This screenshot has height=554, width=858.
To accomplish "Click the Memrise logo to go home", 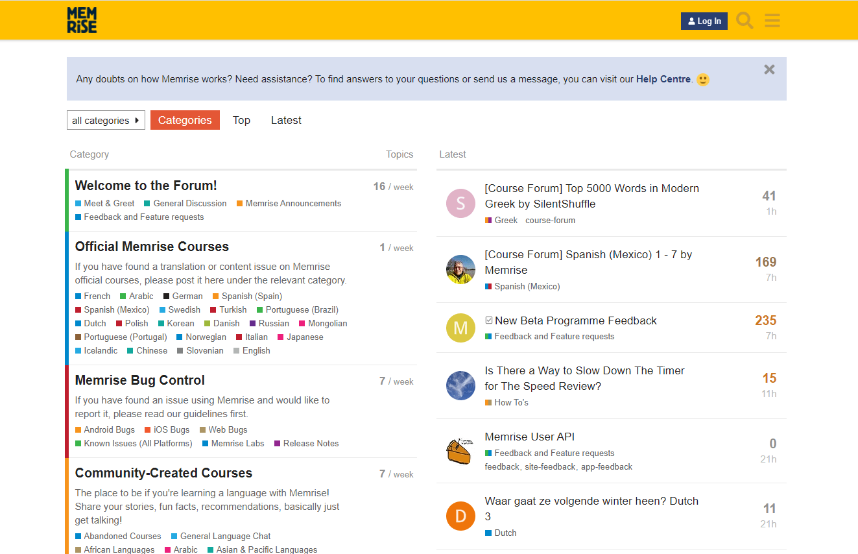I will [81, 20].
